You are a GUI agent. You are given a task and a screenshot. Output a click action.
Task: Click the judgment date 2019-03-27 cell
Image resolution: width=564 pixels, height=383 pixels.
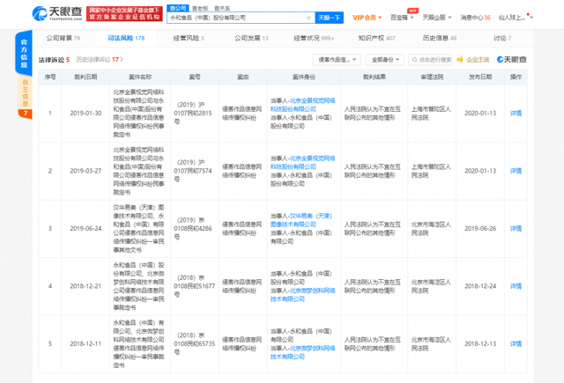85,171
